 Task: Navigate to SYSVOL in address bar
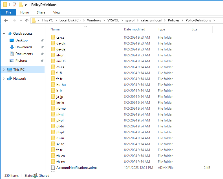(x=113, y=20)
